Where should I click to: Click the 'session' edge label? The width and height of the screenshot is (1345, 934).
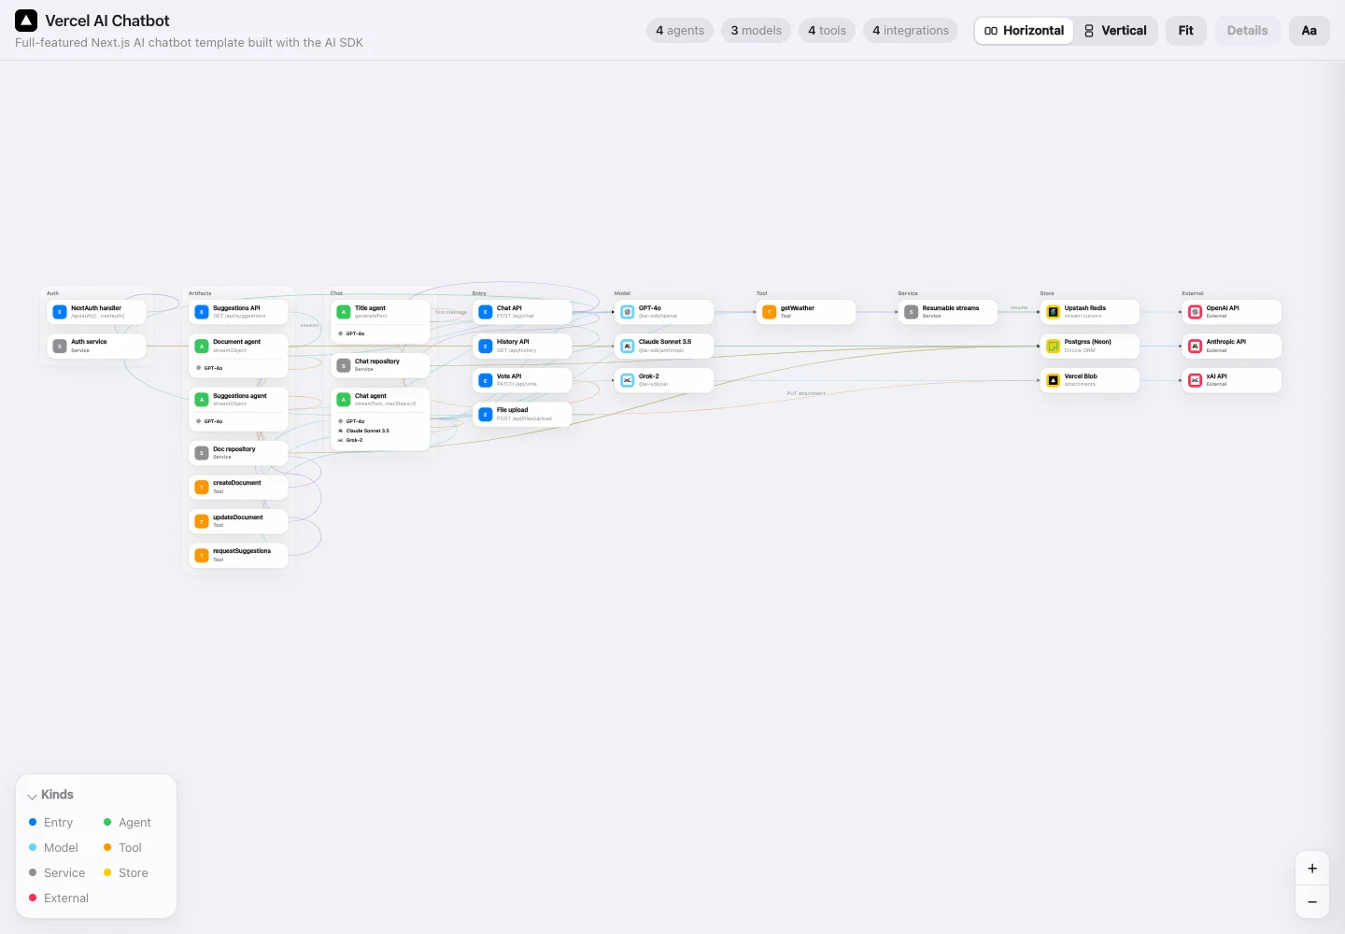[309, 325]
